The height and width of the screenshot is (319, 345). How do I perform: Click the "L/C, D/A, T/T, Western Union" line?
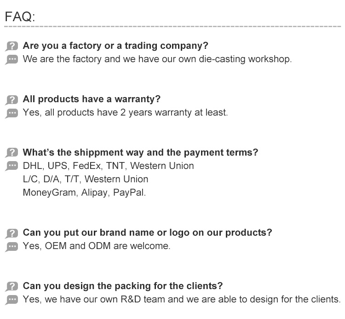coord(86,179)
